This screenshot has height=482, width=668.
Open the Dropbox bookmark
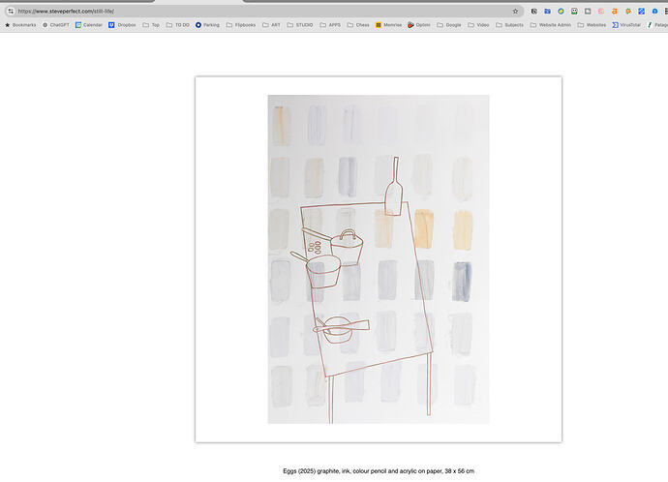tap(122, 25)
